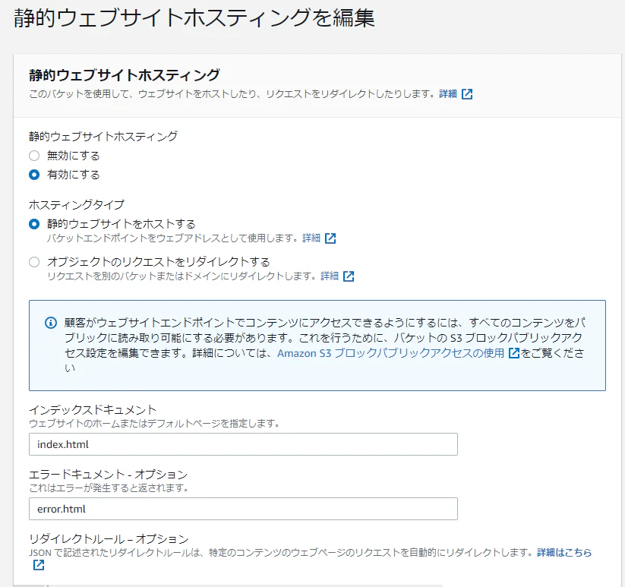Open 詳細 link under 静的ウェブサイトをホストする
Image resolution: width=625 pixels, height=587 pixels.
pyautogui.click(x=311, y=238)
